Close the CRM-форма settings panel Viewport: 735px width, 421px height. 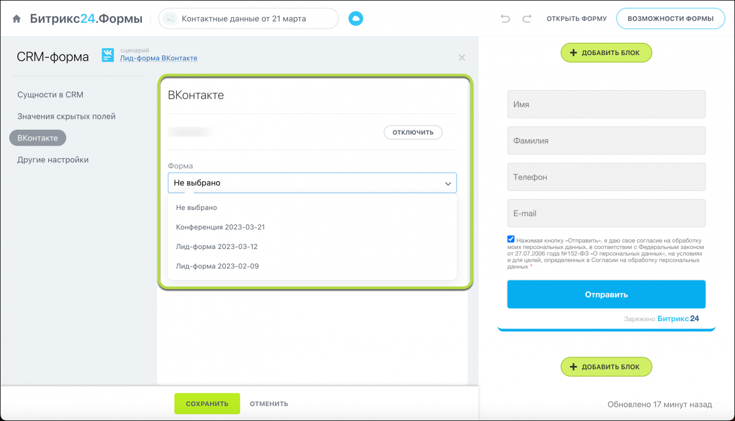pyautogui.click(x=462, y=57)
